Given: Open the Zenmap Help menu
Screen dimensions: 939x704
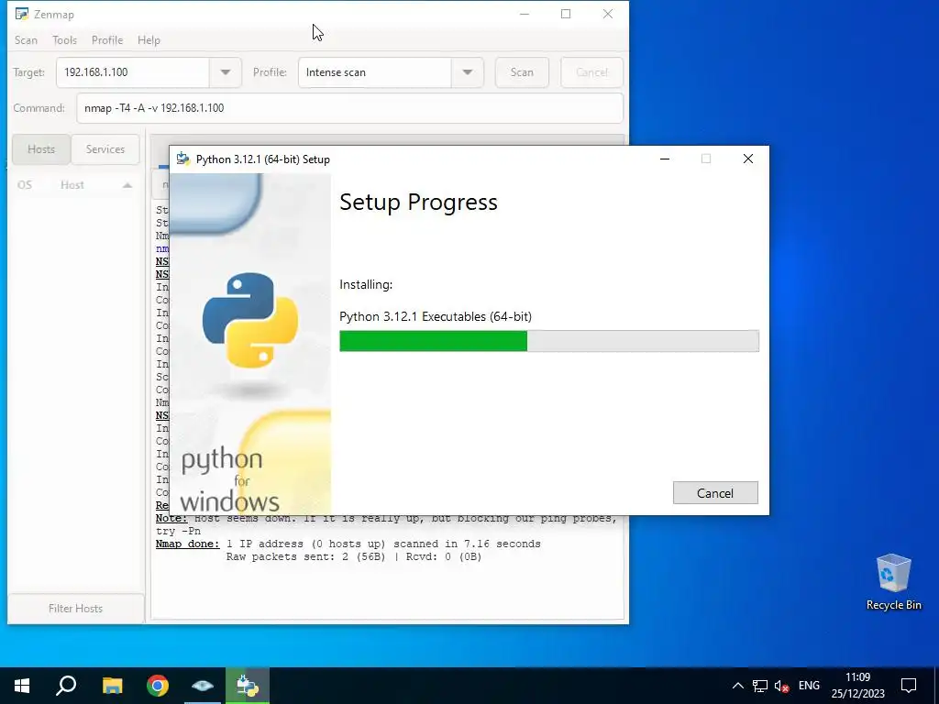Looking at the screenshot, I should pos(149,40).
